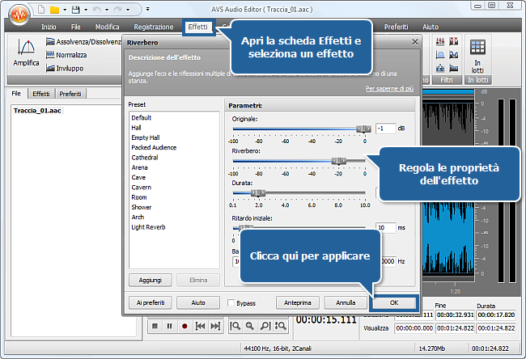Click the New file icon in quick access
This screenshot has height=359, width=526.
tap(41, 10)
